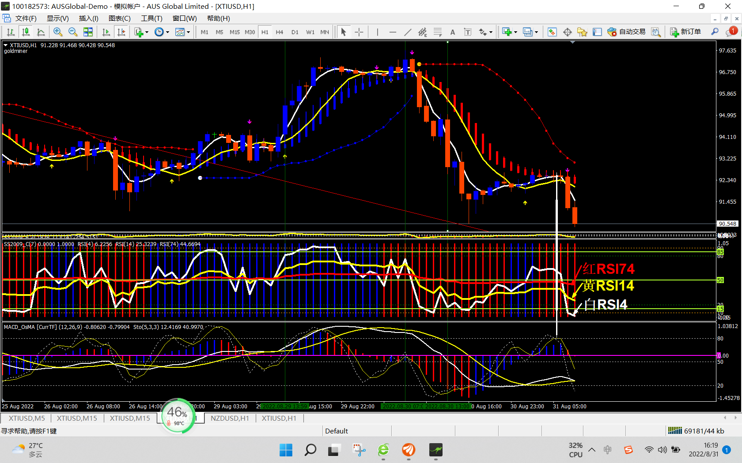
Task: Insert a text label
Action: (x=468, y=32)
